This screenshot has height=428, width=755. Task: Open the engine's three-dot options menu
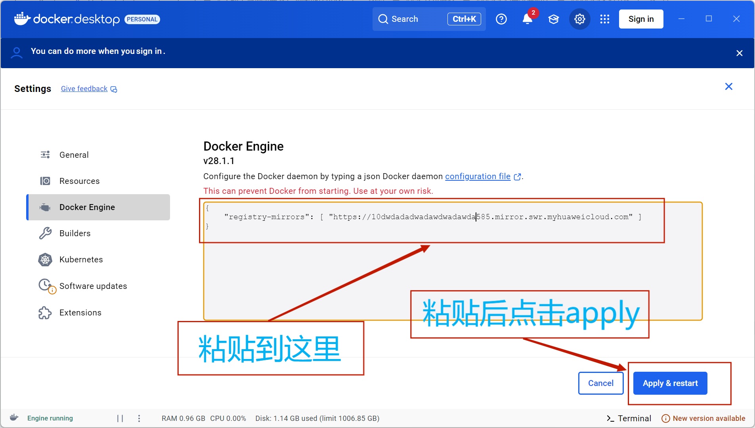coord(139,418)
